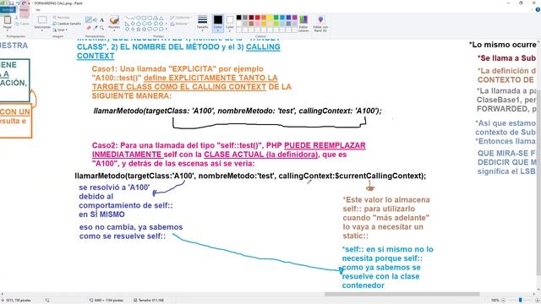Click the Redo arrow in title bar
Viewport: 541px width, 304px height.
(24, 3)
